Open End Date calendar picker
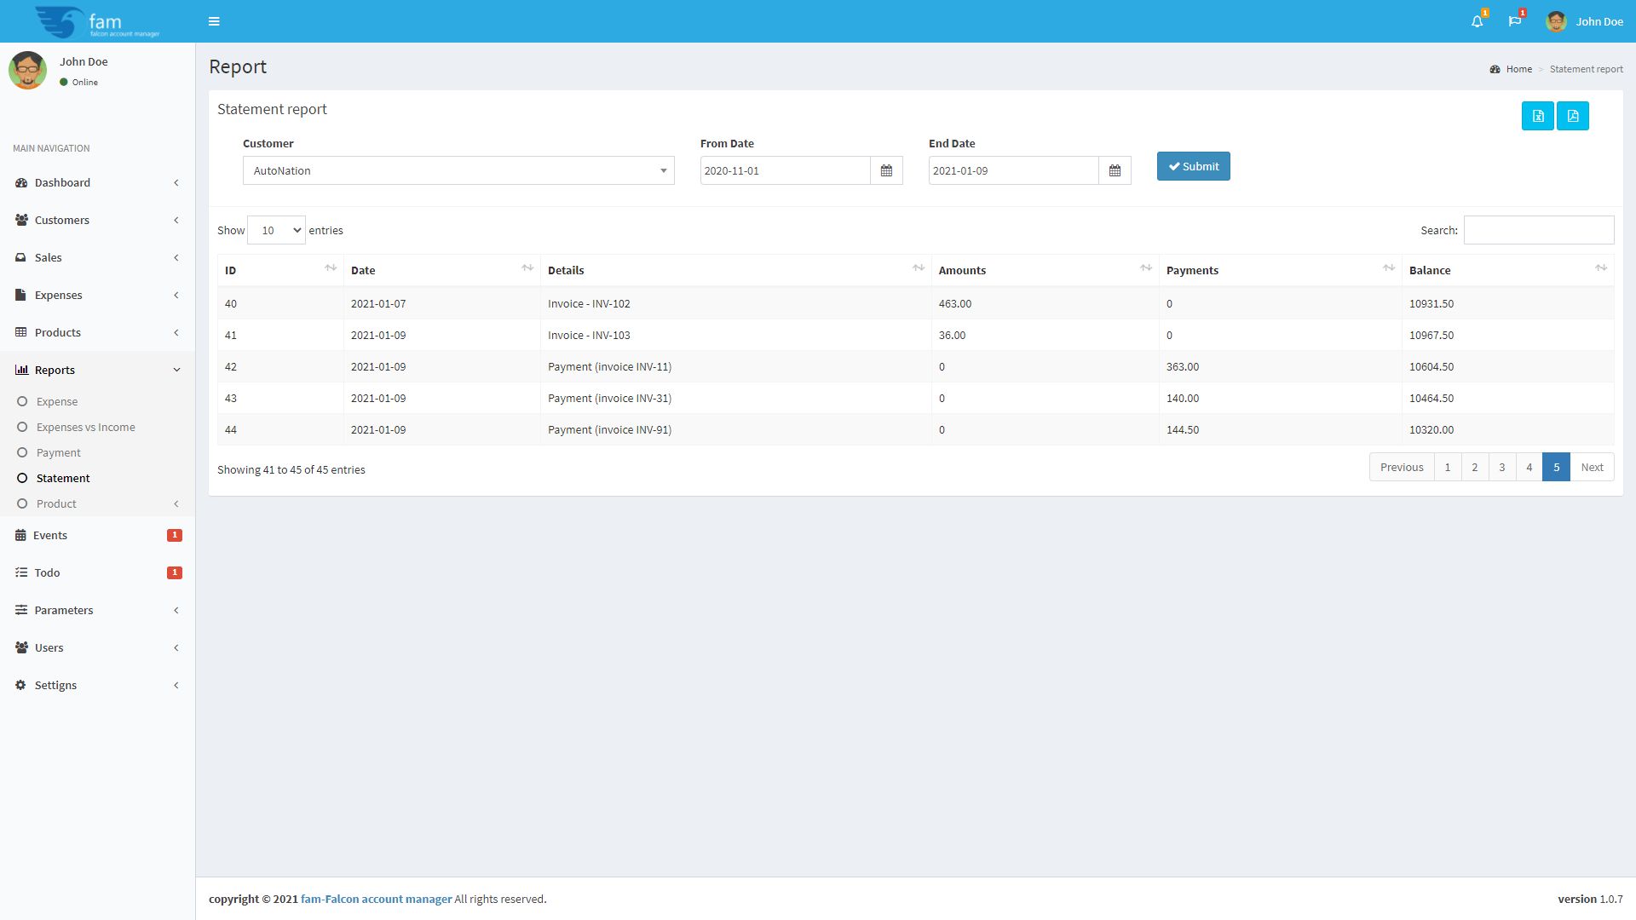Image resolution: width=1636 pixels, height=920 pixels. pyautogui.click(x=1115, y=170)
